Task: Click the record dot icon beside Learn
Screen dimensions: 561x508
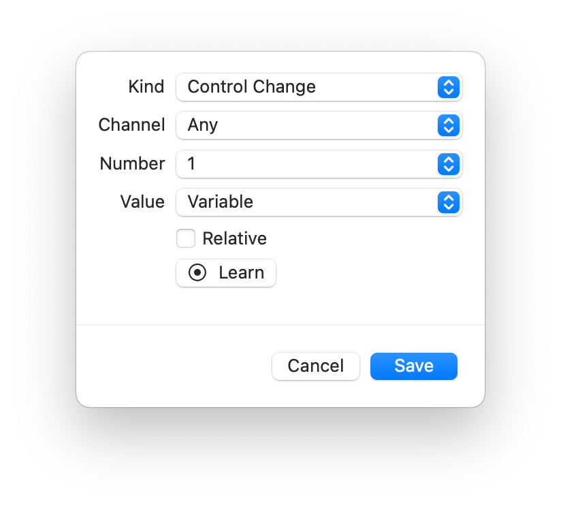Action: click(197, 273)
